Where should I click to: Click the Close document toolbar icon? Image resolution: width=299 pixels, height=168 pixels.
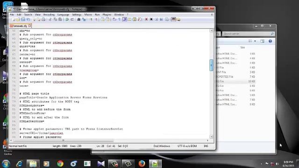(x=34, y=20)
